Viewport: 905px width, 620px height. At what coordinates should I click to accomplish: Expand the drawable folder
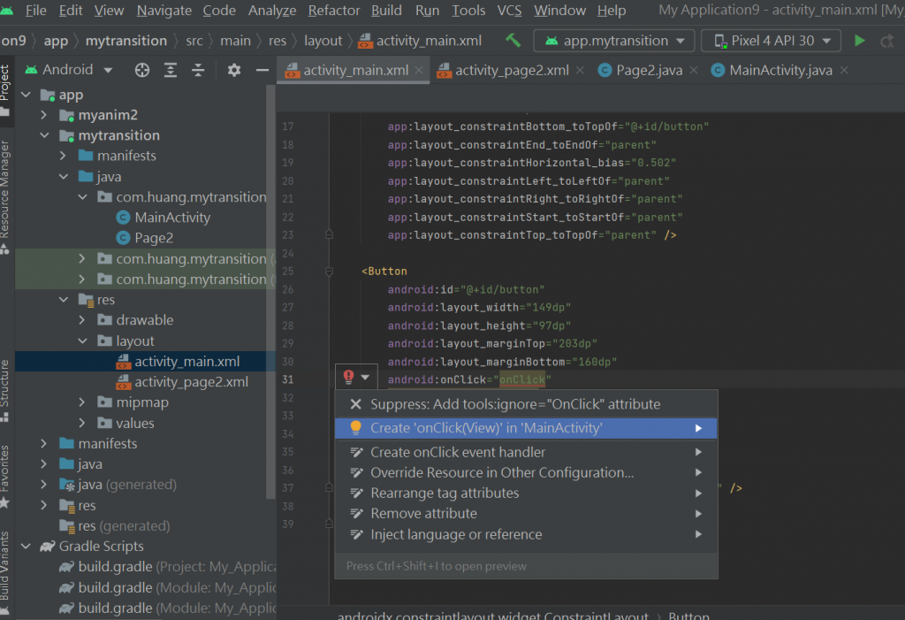(x=82, y=320)
